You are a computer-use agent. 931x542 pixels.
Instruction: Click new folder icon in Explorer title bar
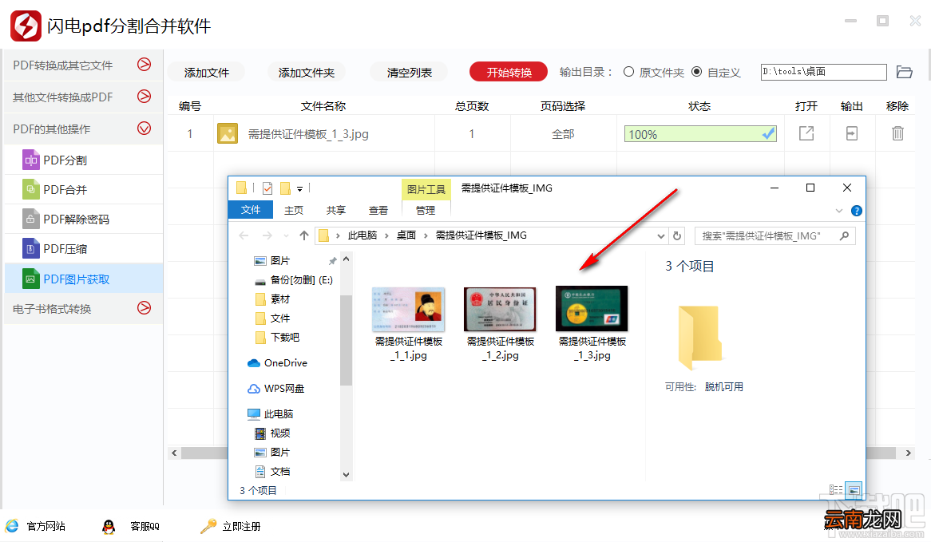click(286, 188)
